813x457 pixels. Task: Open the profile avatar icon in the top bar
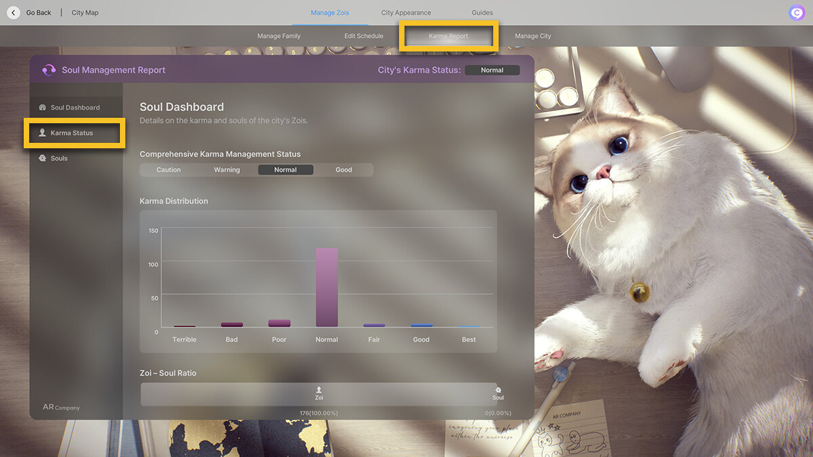[796, 13]
